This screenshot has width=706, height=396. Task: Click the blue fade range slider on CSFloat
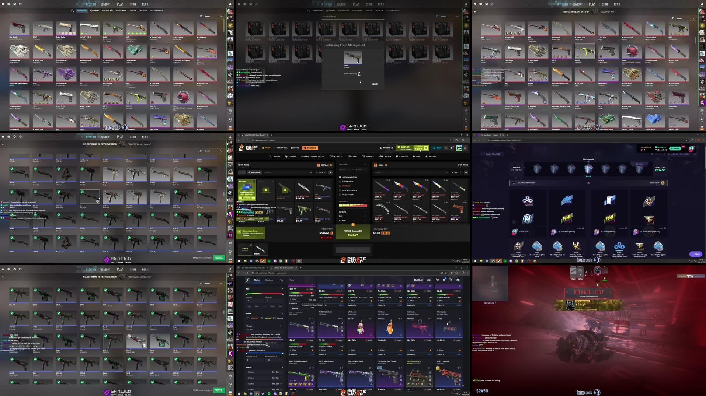click(264, 353)
